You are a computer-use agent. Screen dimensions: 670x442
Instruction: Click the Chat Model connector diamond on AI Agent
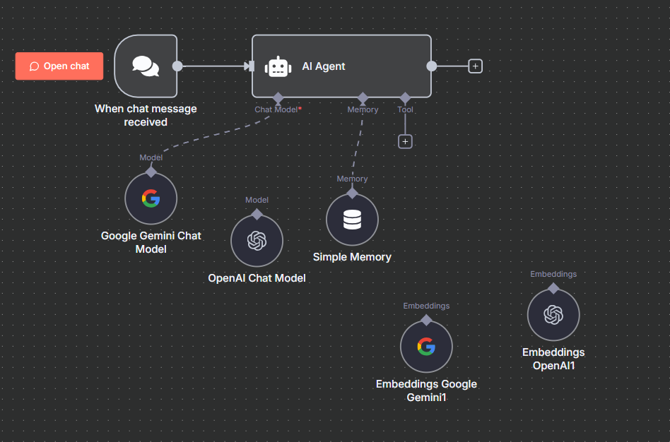click(x=278, y=97)
